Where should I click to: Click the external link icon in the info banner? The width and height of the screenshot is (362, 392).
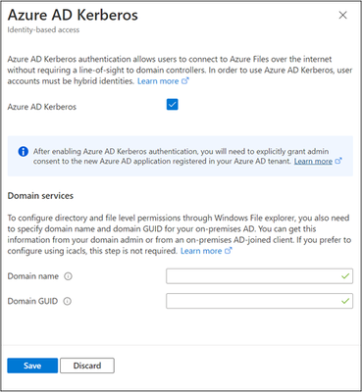(338, 161)
